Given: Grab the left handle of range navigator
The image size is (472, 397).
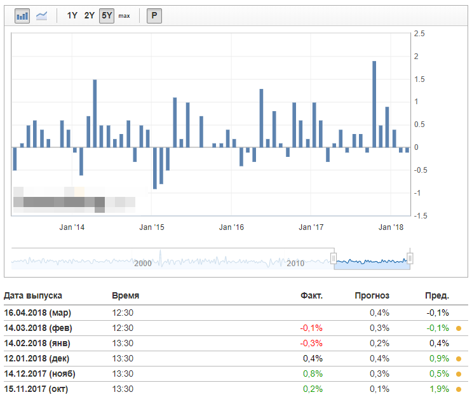Looking at the screenshot, I should [x=333, y=258].
